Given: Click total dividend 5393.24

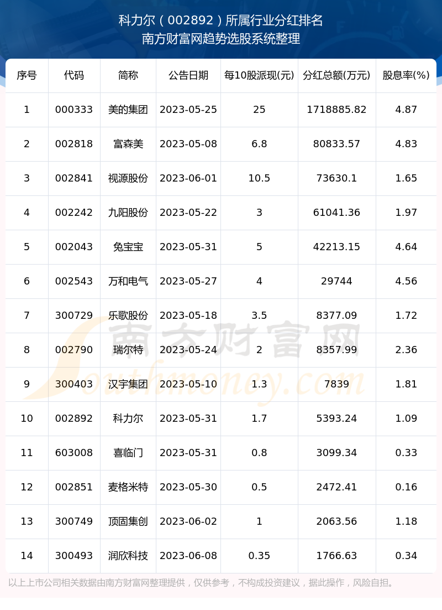Looking at the screenshot, I should point(336,418).
